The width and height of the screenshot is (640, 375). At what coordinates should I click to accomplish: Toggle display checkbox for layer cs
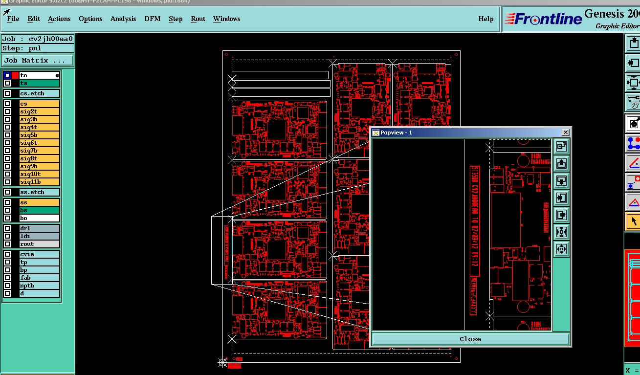(7, 104)
